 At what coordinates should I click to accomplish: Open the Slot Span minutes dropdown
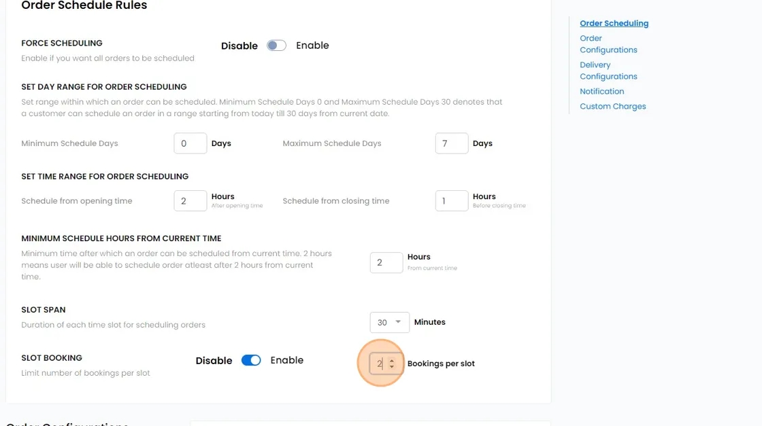tap(389, 322)
